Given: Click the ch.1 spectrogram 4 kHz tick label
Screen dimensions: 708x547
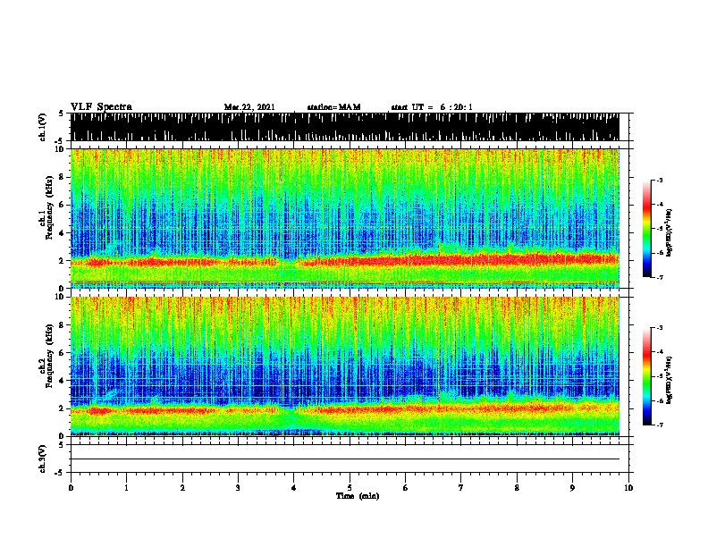Looking at the screenshot, I should click(63, 233).
